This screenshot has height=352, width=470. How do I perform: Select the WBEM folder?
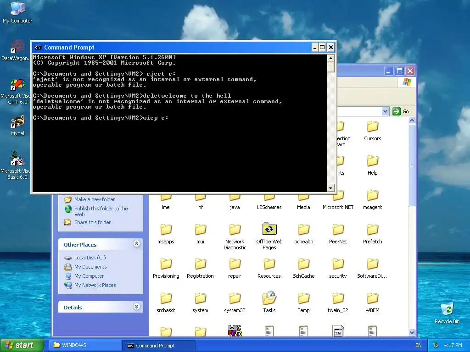pos(372,303)
